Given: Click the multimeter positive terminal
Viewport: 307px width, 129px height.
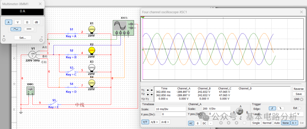Looking at the screenshot, I should coord(3,40).
